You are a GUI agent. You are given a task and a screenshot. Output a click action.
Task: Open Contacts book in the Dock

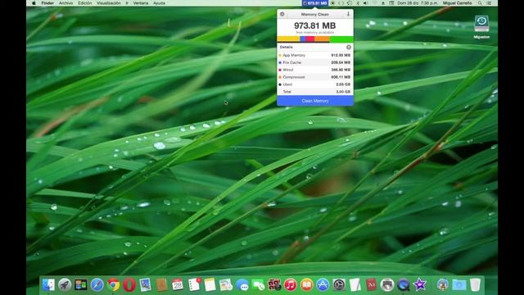(161, 284)
